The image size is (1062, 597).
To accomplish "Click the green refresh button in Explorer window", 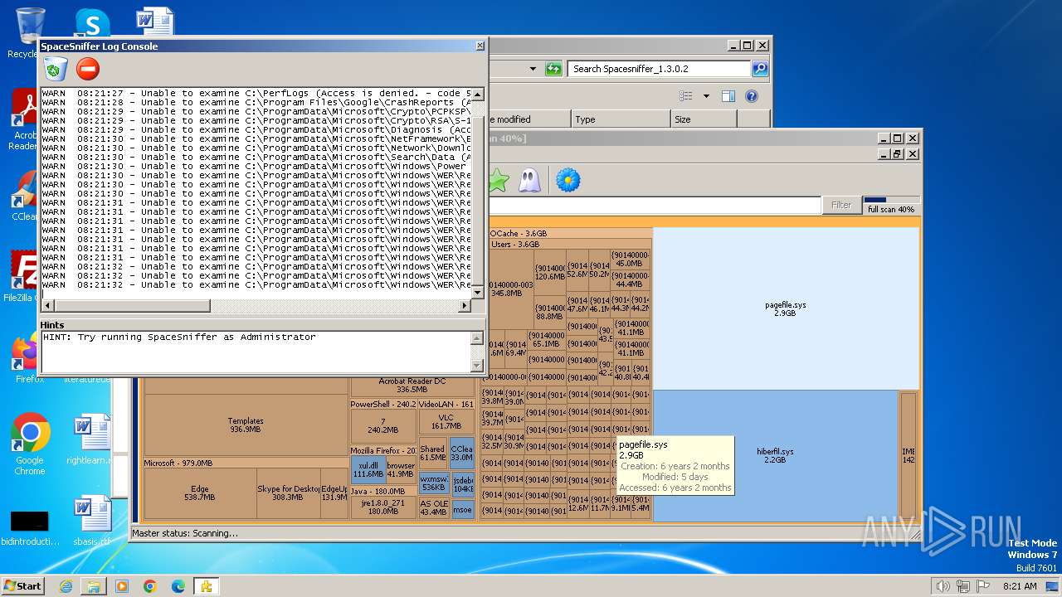I will click(553, 69).
